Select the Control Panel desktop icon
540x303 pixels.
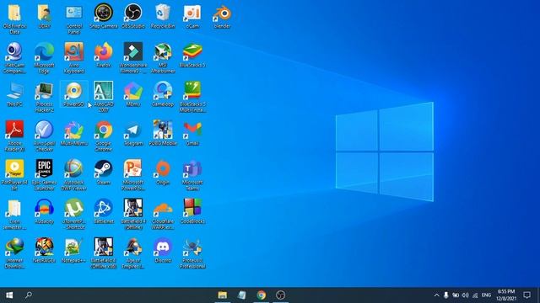tap(74, 19)
